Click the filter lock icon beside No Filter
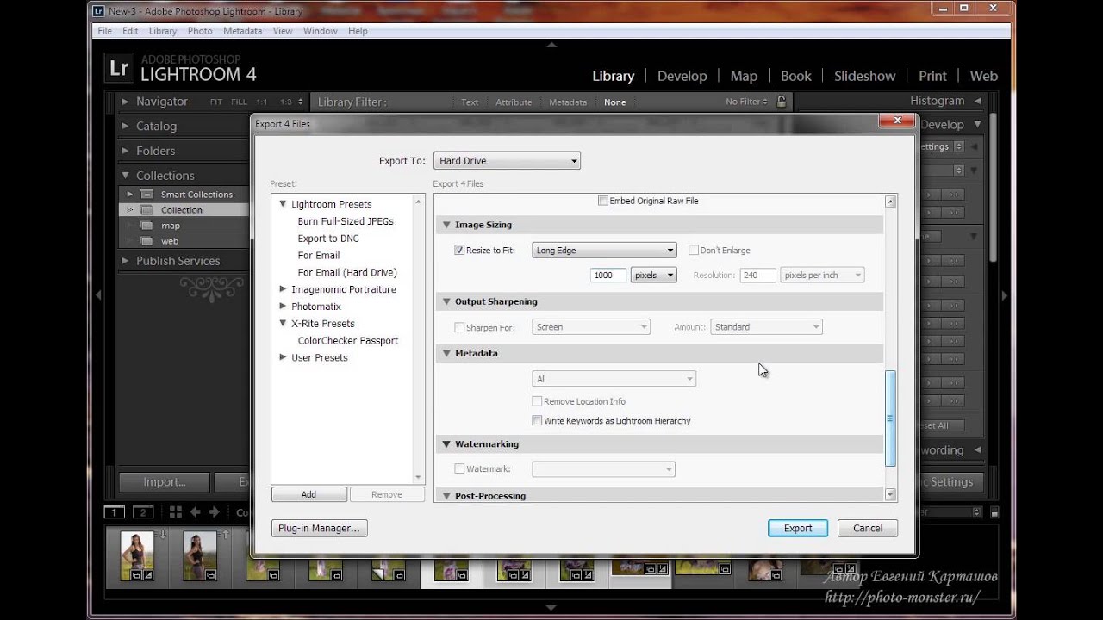The height and width of the screenshot is (620, 1103). (x=782, y=102)
